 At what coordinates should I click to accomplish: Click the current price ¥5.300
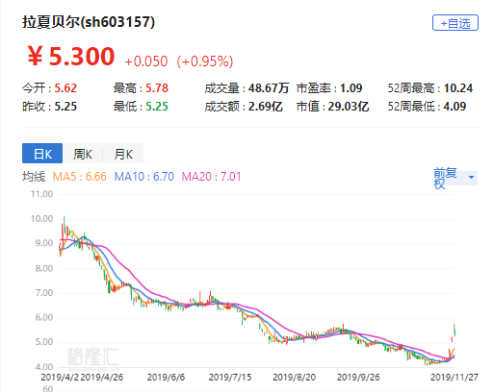[71, 56]
